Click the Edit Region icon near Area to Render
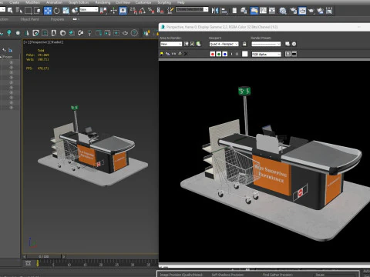 (x=187, y=44)
